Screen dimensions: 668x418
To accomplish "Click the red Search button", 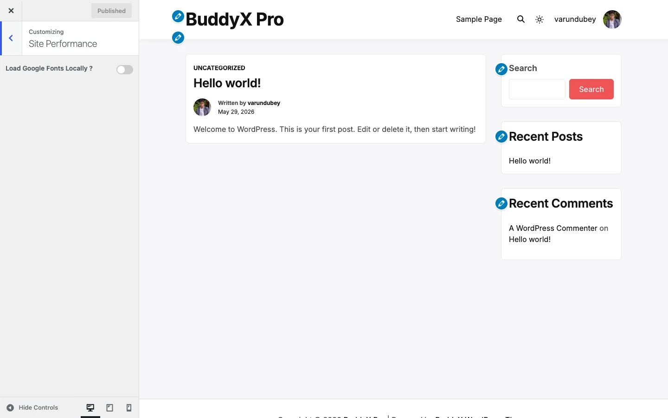I will click(x=591, y=89).
